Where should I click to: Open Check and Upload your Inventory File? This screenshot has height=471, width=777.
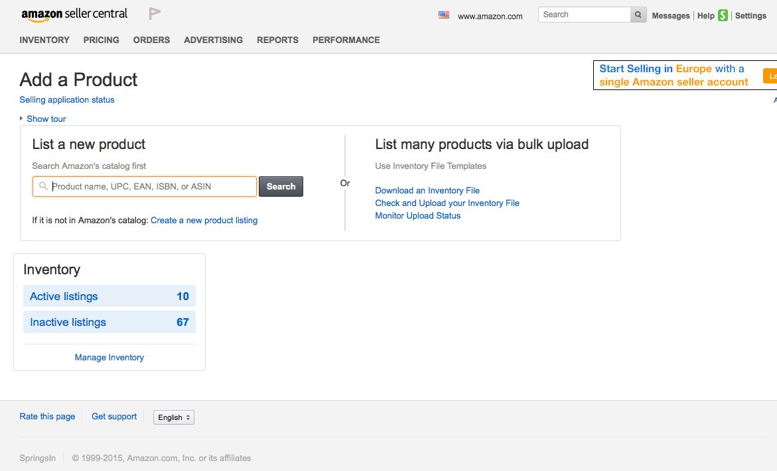(447, 203)
